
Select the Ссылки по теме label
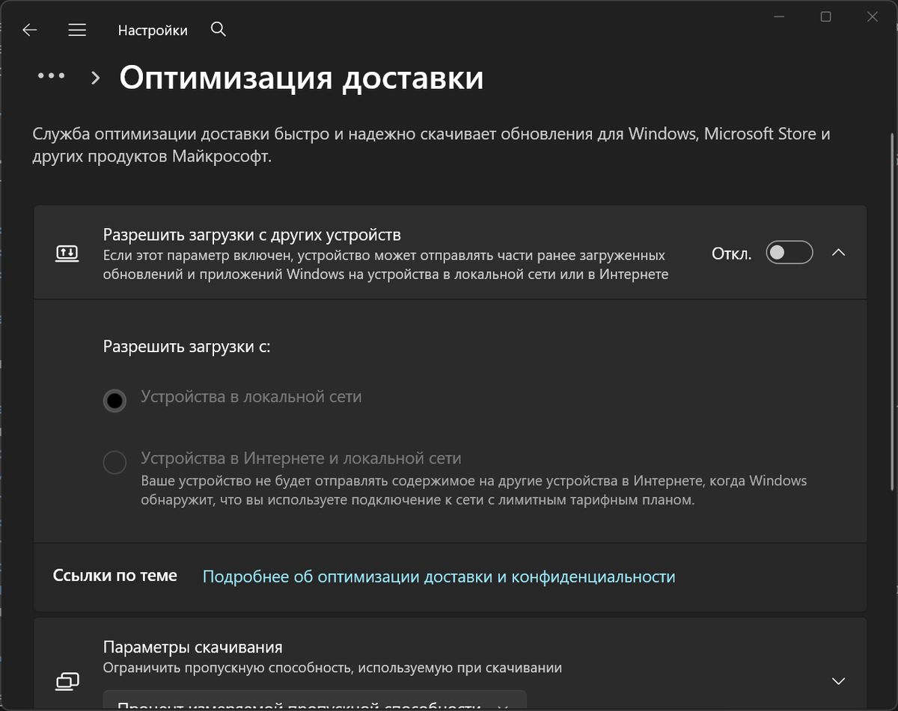(114, 576)
